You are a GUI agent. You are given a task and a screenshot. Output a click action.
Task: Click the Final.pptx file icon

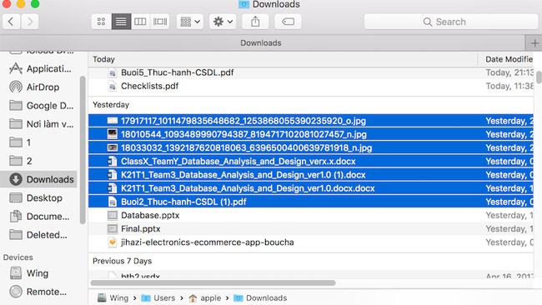click(113, 228)
